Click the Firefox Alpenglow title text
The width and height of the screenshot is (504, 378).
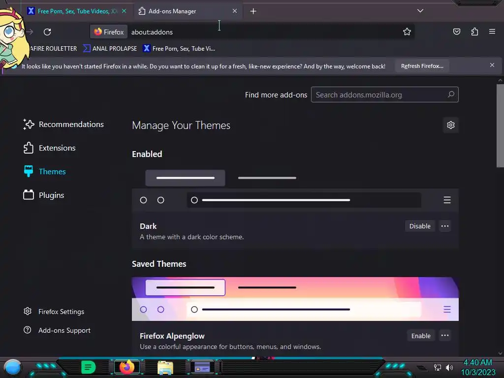[x=172, y=336]
